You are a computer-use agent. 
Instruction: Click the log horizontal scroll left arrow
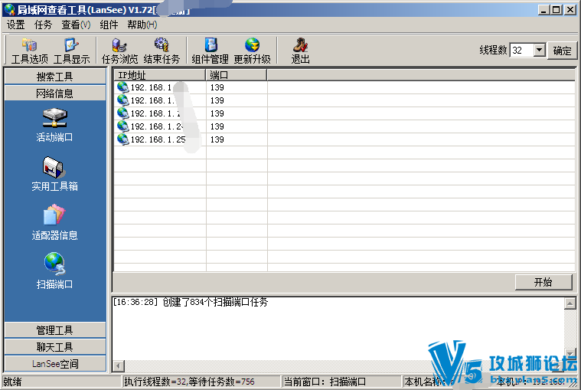[119, 366]
